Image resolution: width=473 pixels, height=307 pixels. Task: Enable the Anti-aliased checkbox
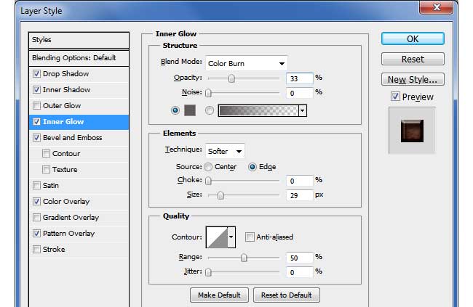250,237
